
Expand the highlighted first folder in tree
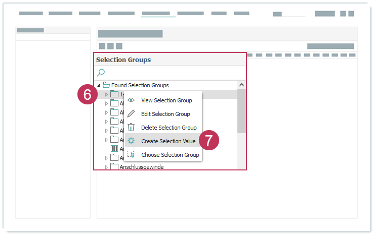pyautogui.click(x=106, y=94)
